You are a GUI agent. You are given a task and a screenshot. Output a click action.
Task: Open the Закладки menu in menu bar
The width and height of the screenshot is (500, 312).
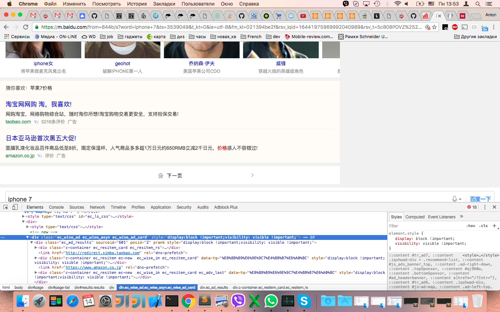pos(164,4)
